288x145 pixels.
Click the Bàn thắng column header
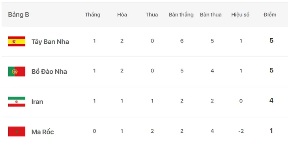[181, 15]
